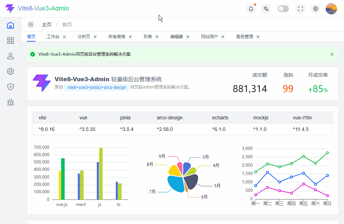This screenshot has width=344, height=224.
Task: Close the 角色管理 tab
Action: [x=258, y=37]
